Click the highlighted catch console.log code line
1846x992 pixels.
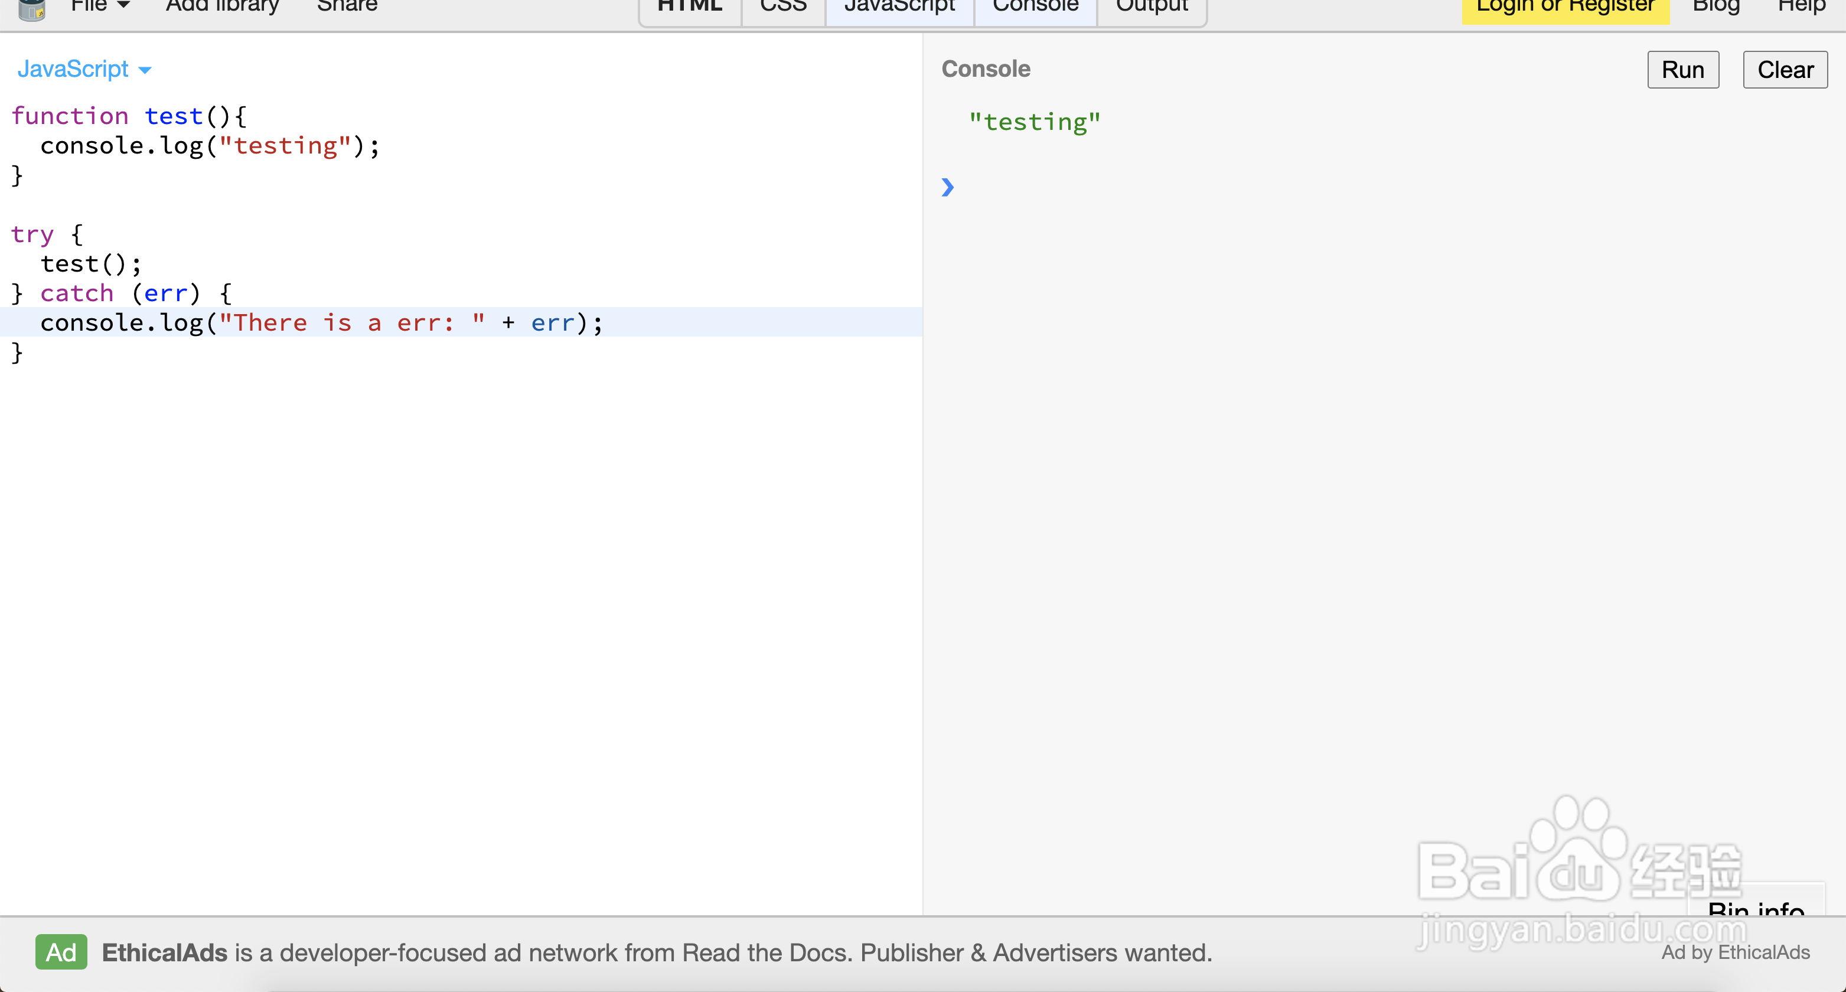coord(321,322)
